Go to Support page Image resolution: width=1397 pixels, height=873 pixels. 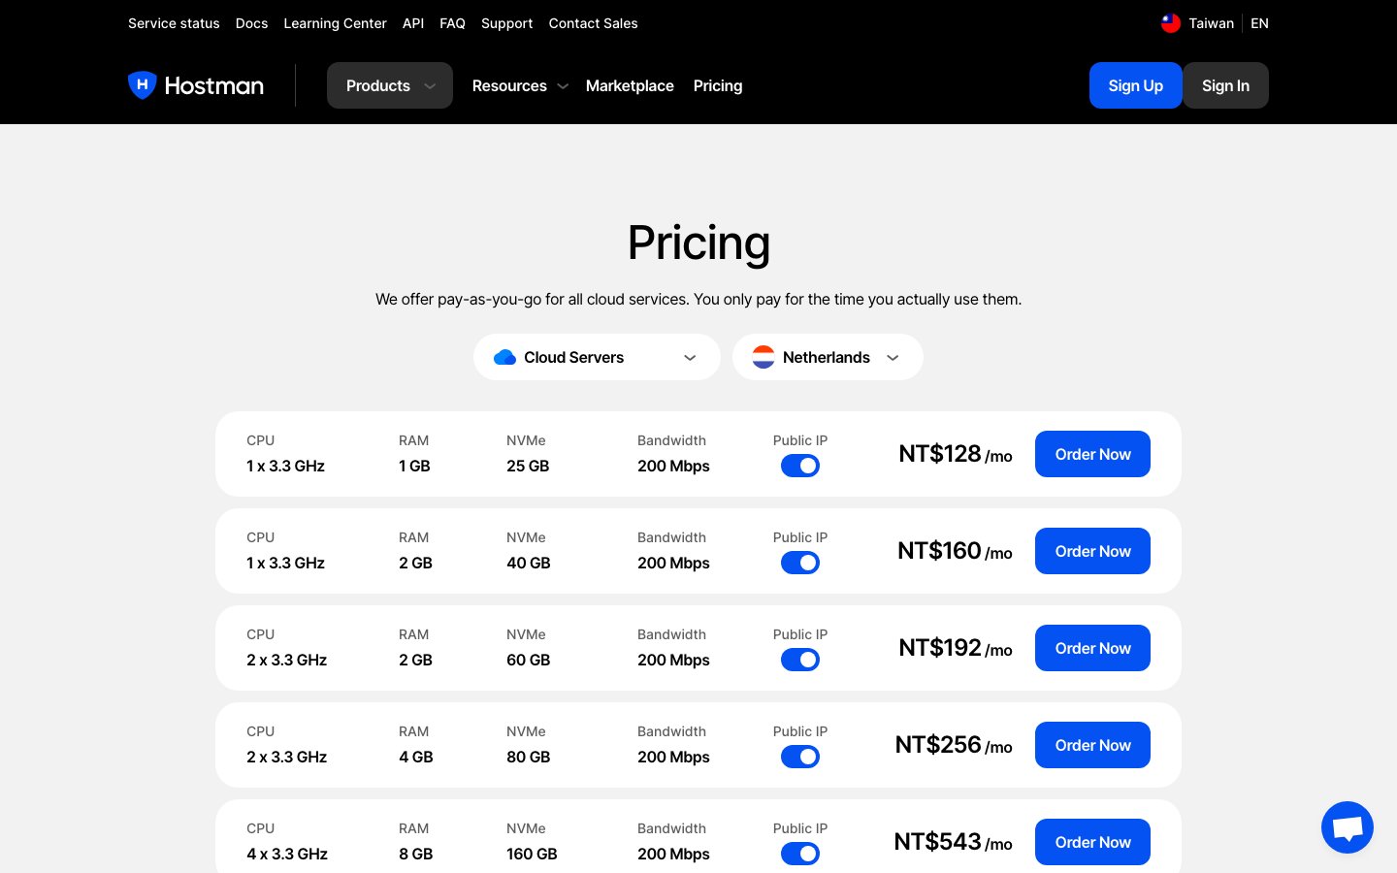[x=506, y=23]
